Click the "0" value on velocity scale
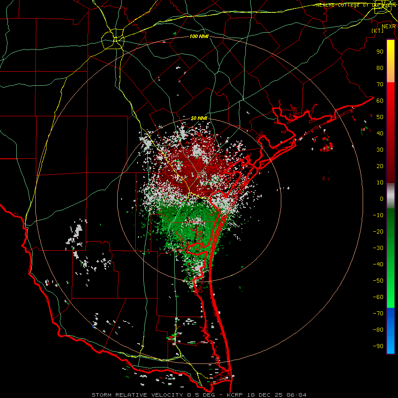Screen dimensions: 398x398 pos(382,199)
